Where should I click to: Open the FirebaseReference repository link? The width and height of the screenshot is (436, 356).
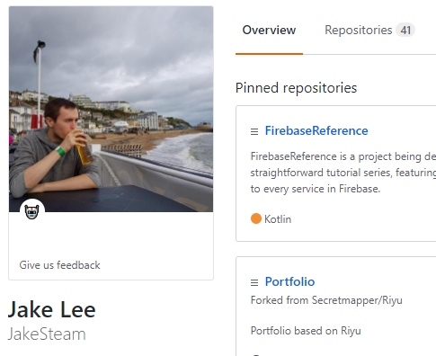[x=316, y=130]
